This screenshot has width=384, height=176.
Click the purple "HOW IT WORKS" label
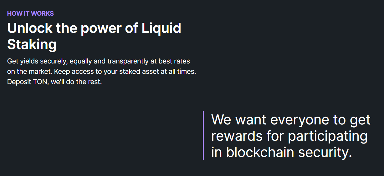pos(30,13)
